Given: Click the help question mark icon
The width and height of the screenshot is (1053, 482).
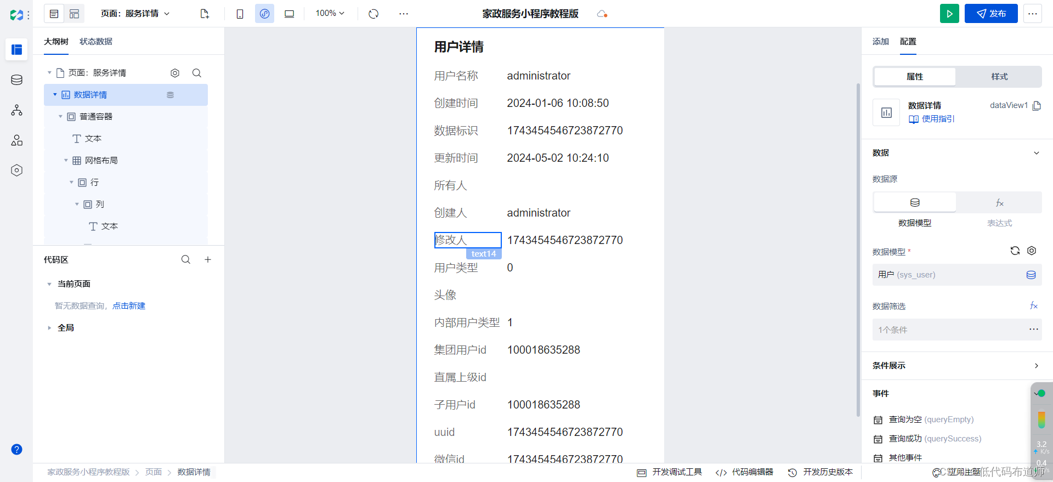Looking at the screenshot, I should pyautogui.click(x=17, y=450).
